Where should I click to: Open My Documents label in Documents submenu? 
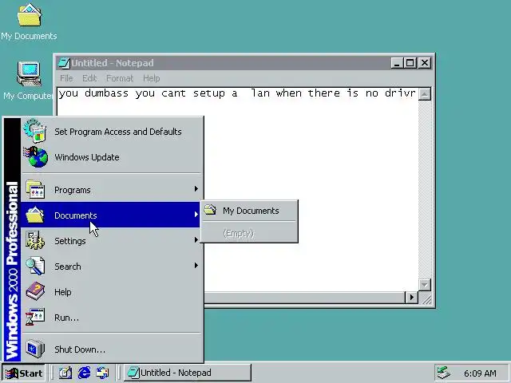click(251, 211)
